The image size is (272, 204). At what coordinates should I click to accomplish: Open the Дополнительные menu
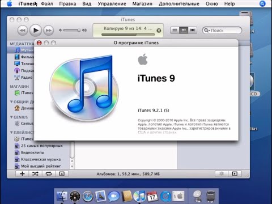179,4
